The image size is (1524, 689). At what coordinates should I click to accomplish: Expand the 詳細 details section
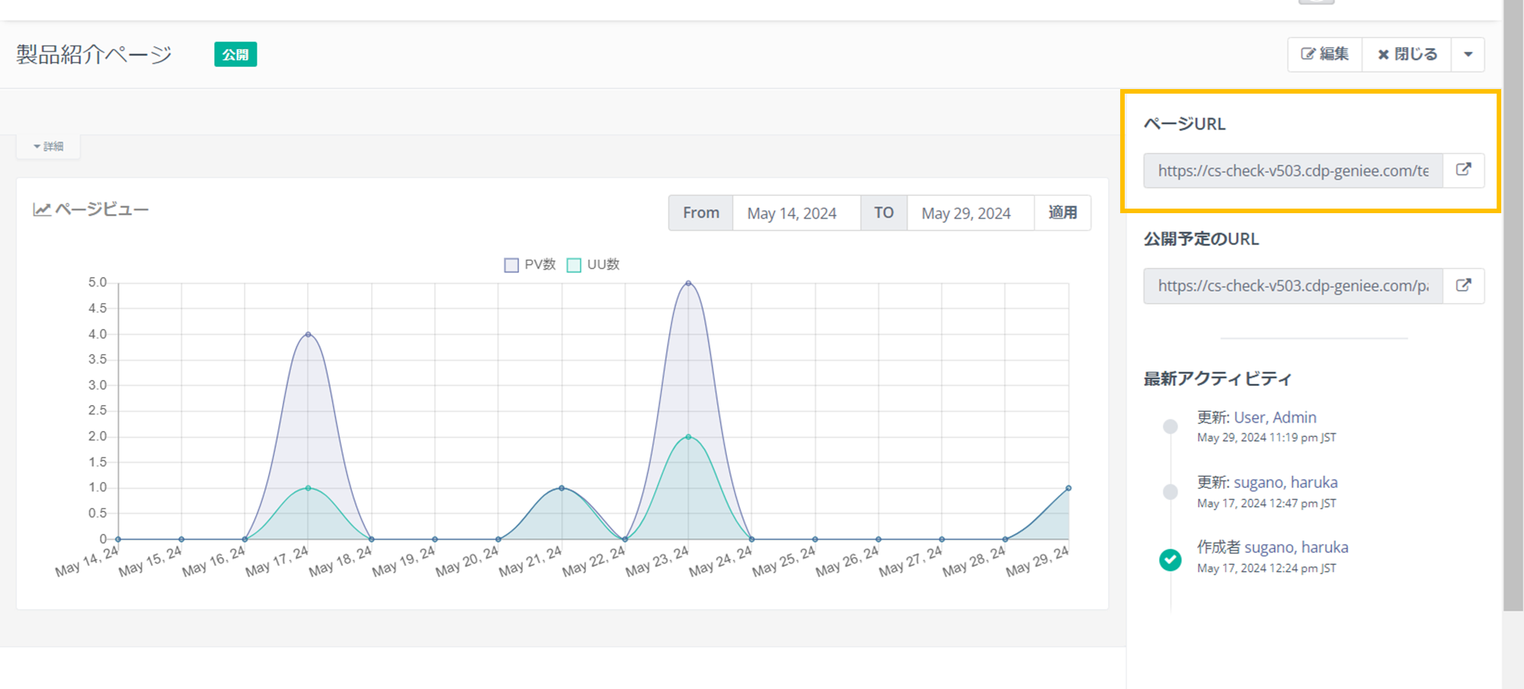tap(49, 146)
